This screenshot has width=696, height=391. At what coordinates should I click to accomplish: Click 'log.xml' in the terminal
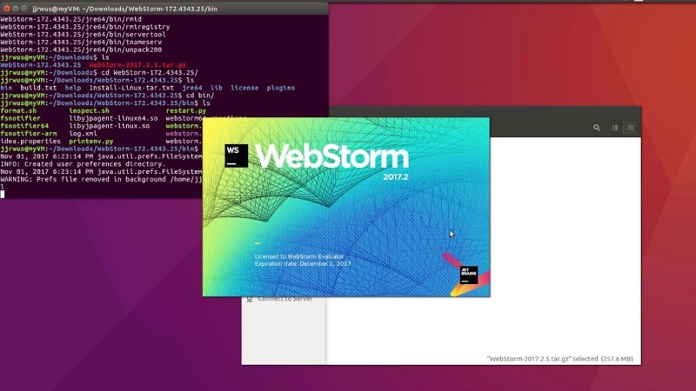[83, 134]
